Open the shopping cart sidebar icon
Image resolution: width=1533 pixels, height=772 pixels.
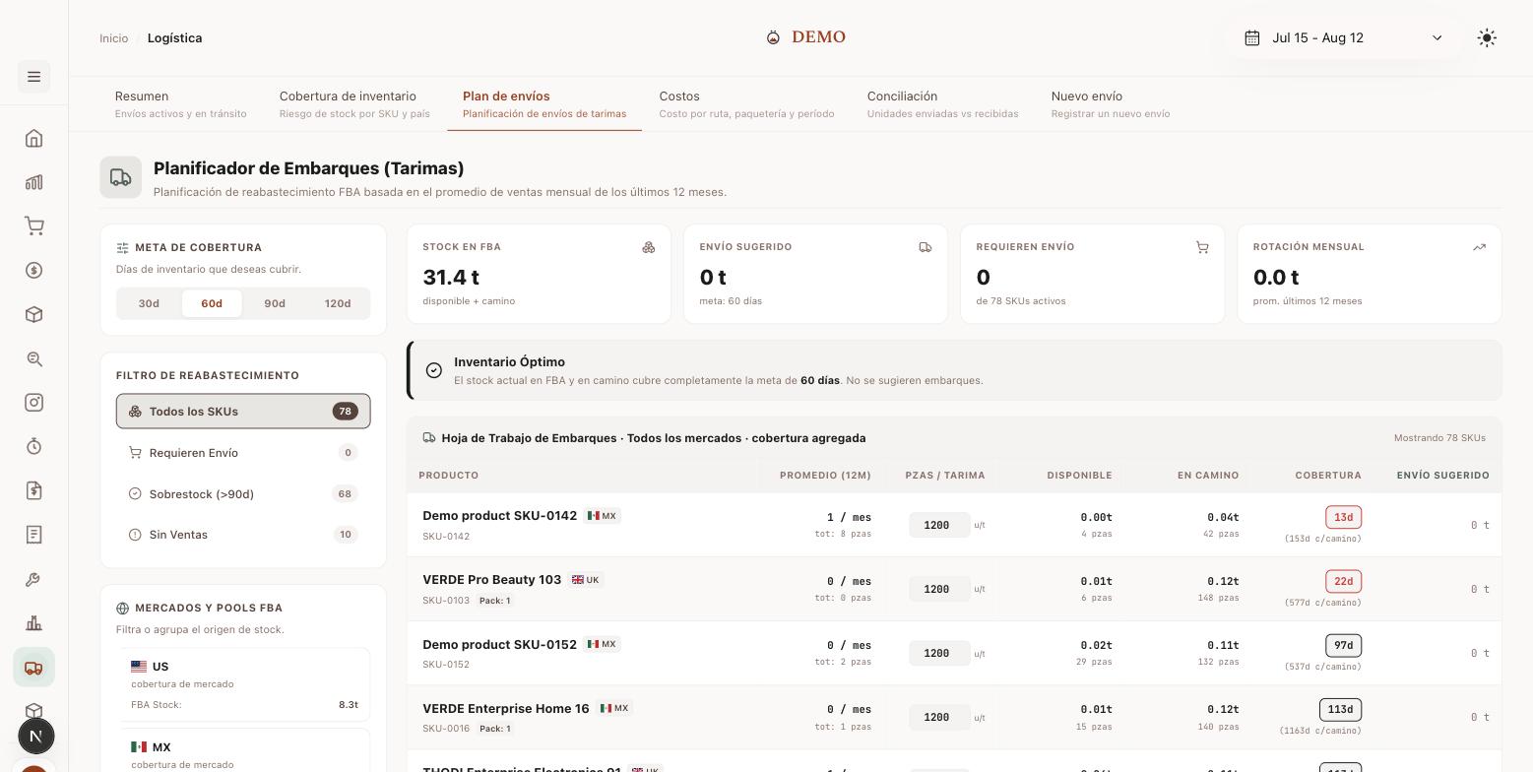point(33,226)
